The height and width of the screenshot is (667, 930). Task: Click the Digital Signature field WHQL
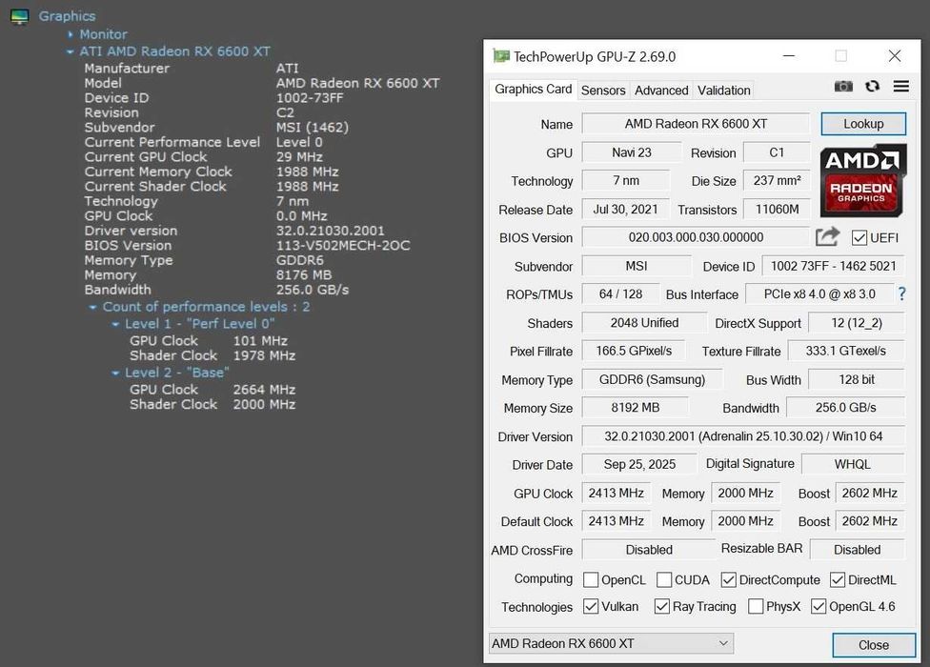point(852,464)
